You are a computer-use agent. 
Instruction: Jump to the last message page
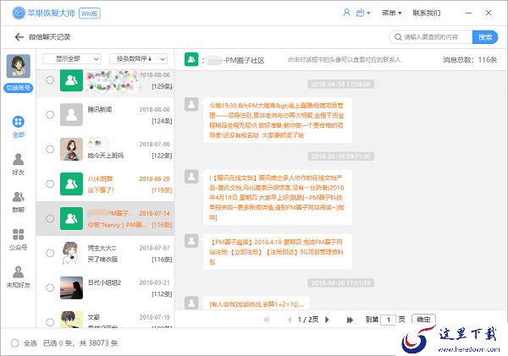pos(350,320)
